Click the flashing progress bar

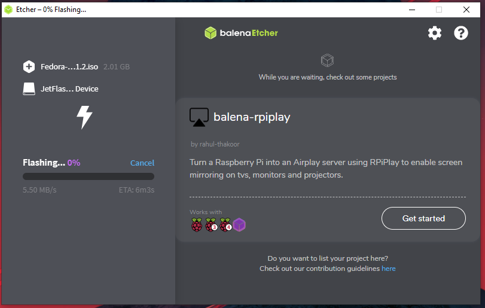click(x=89, y=176)
